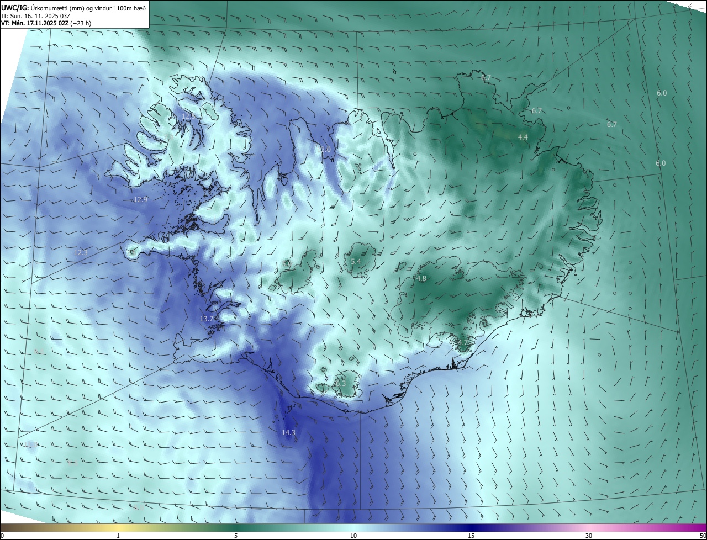The width and height of the screenshot is (707, 540).
Task: Click the 13.7 value label
Action: (x=207, y=319)
